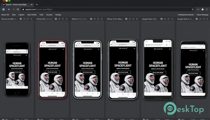The width and height of the screenshot is (210, 120).
Task: Tap View the Crew Mission on Pixel 4
Action: tap(193, 73)
